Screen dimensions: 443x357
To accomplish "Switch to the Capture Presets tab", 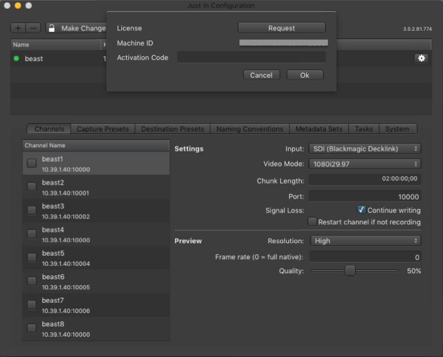I will pyautogui.click(x=103, y=129).
